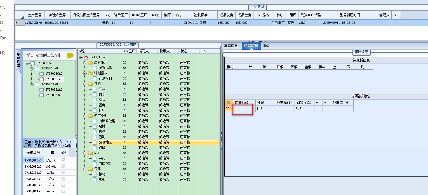Click the 补偿 cell showing 1.5
The width and height of the screenshot is (428, 195).
pyautogui.click(x=265, y=109)
